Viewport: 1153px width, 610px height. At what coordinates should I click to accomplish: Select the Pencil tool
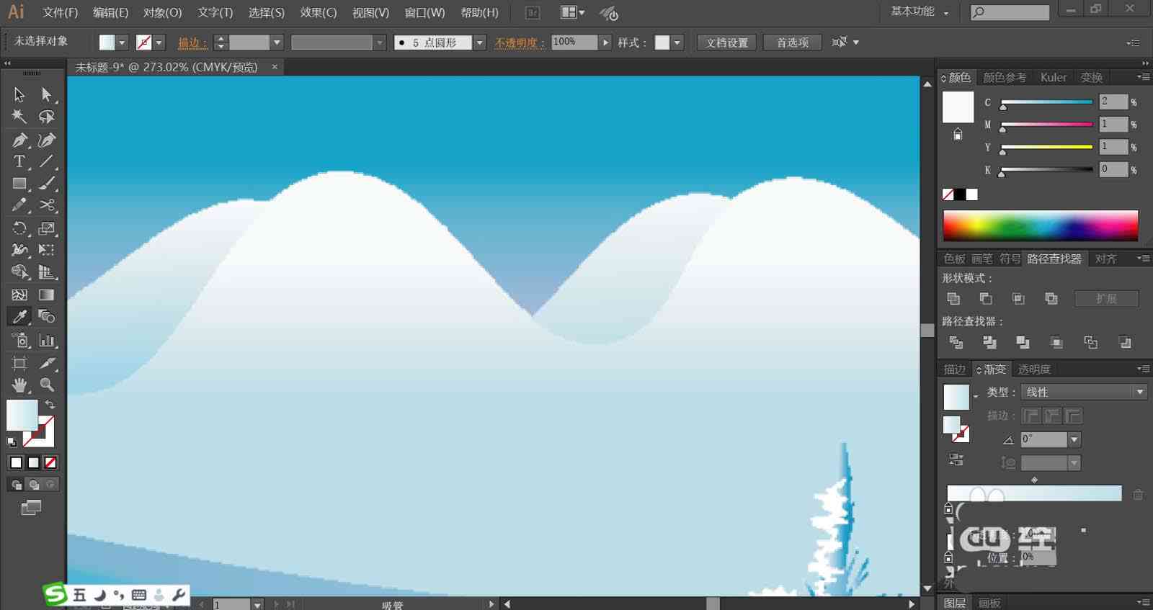point(19,205)
